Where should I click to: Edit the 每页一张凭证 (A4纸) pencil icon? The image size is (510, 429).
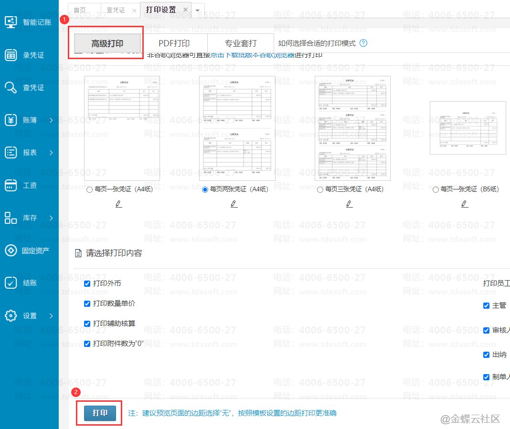pos(118,204)
